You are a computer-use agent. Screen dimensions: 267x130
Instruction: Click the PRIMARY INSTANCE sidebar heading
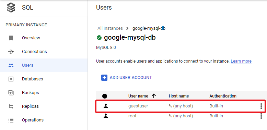pos(26,25)
